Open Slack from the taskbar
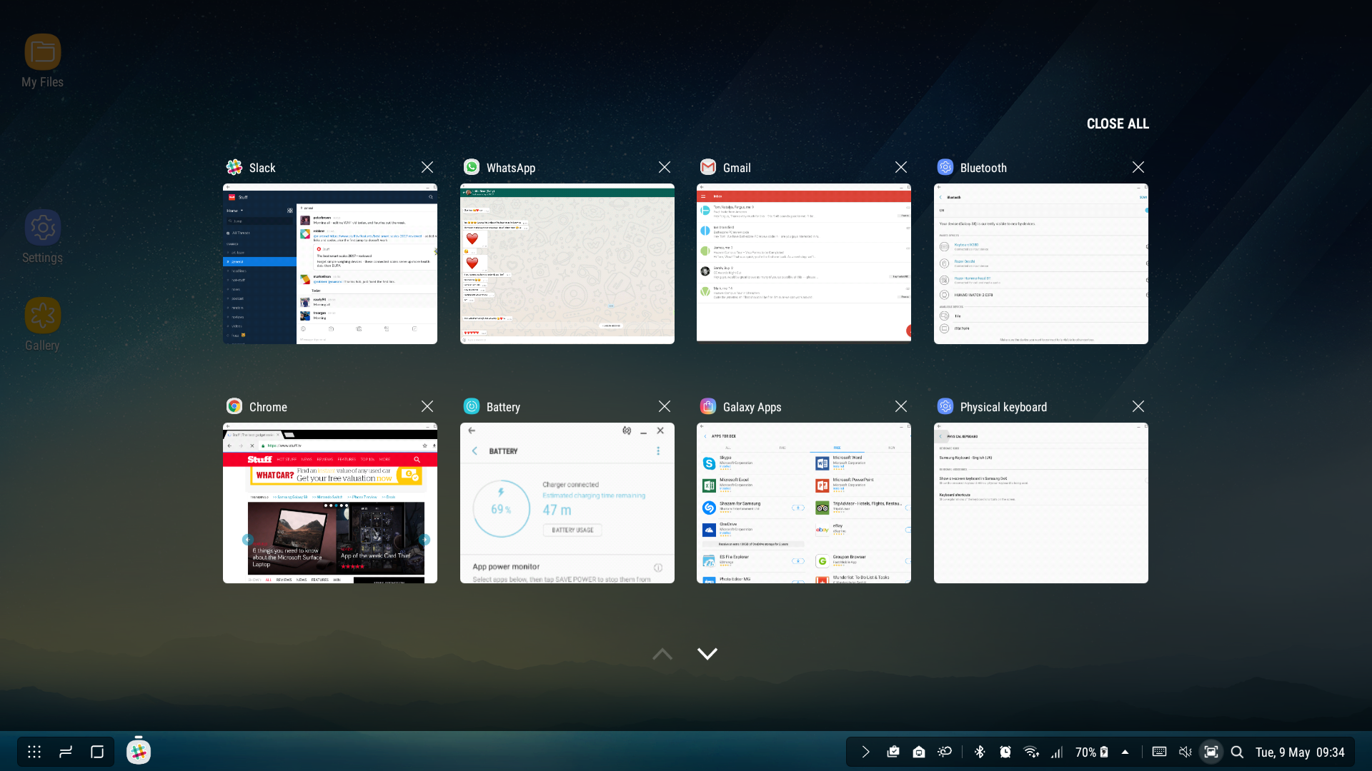 [x=139, y=752]
